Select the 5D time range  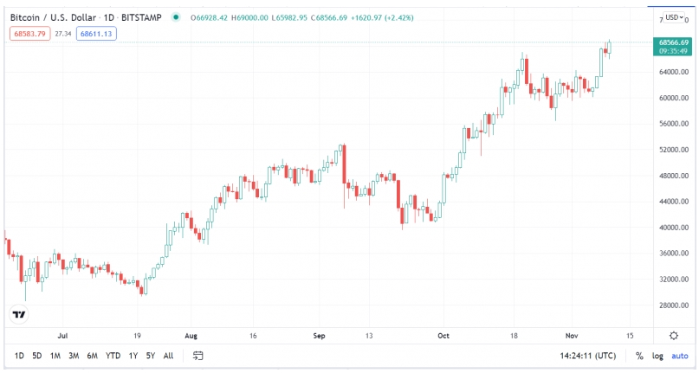pyautogui.click(x=36, y=356)
